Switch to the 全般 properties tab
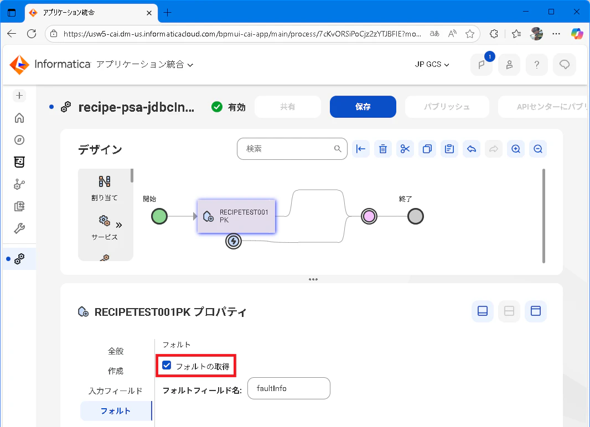Screen dimensions: 590x427 coord(116,351)
